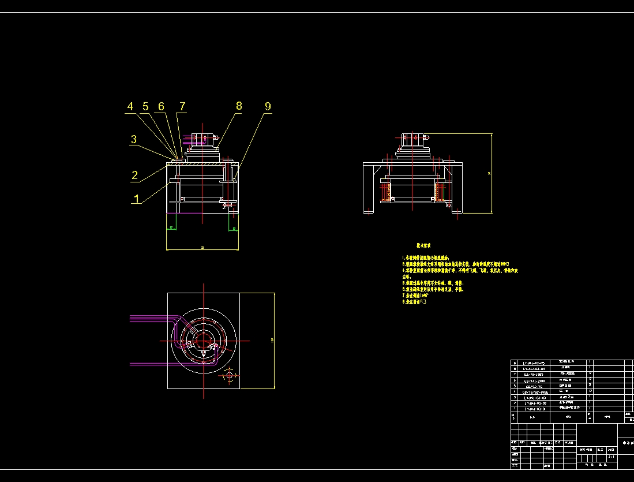Select balloon number 9 in the section view
Image resolution: width=634 pixels, height=482 pixels.
pos(268,106)
